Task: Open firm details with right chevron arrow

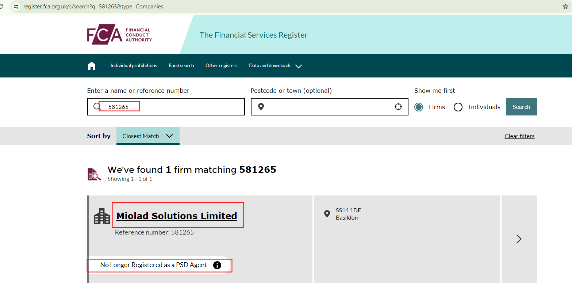Action: point(519,239)
